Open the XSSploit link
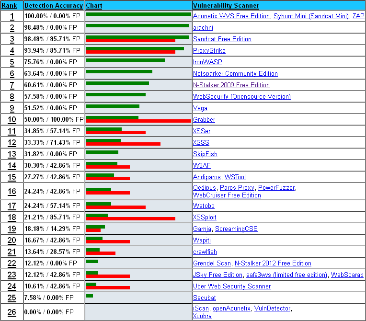The height and width of the screenshot is (321, 366). (205, 218)
